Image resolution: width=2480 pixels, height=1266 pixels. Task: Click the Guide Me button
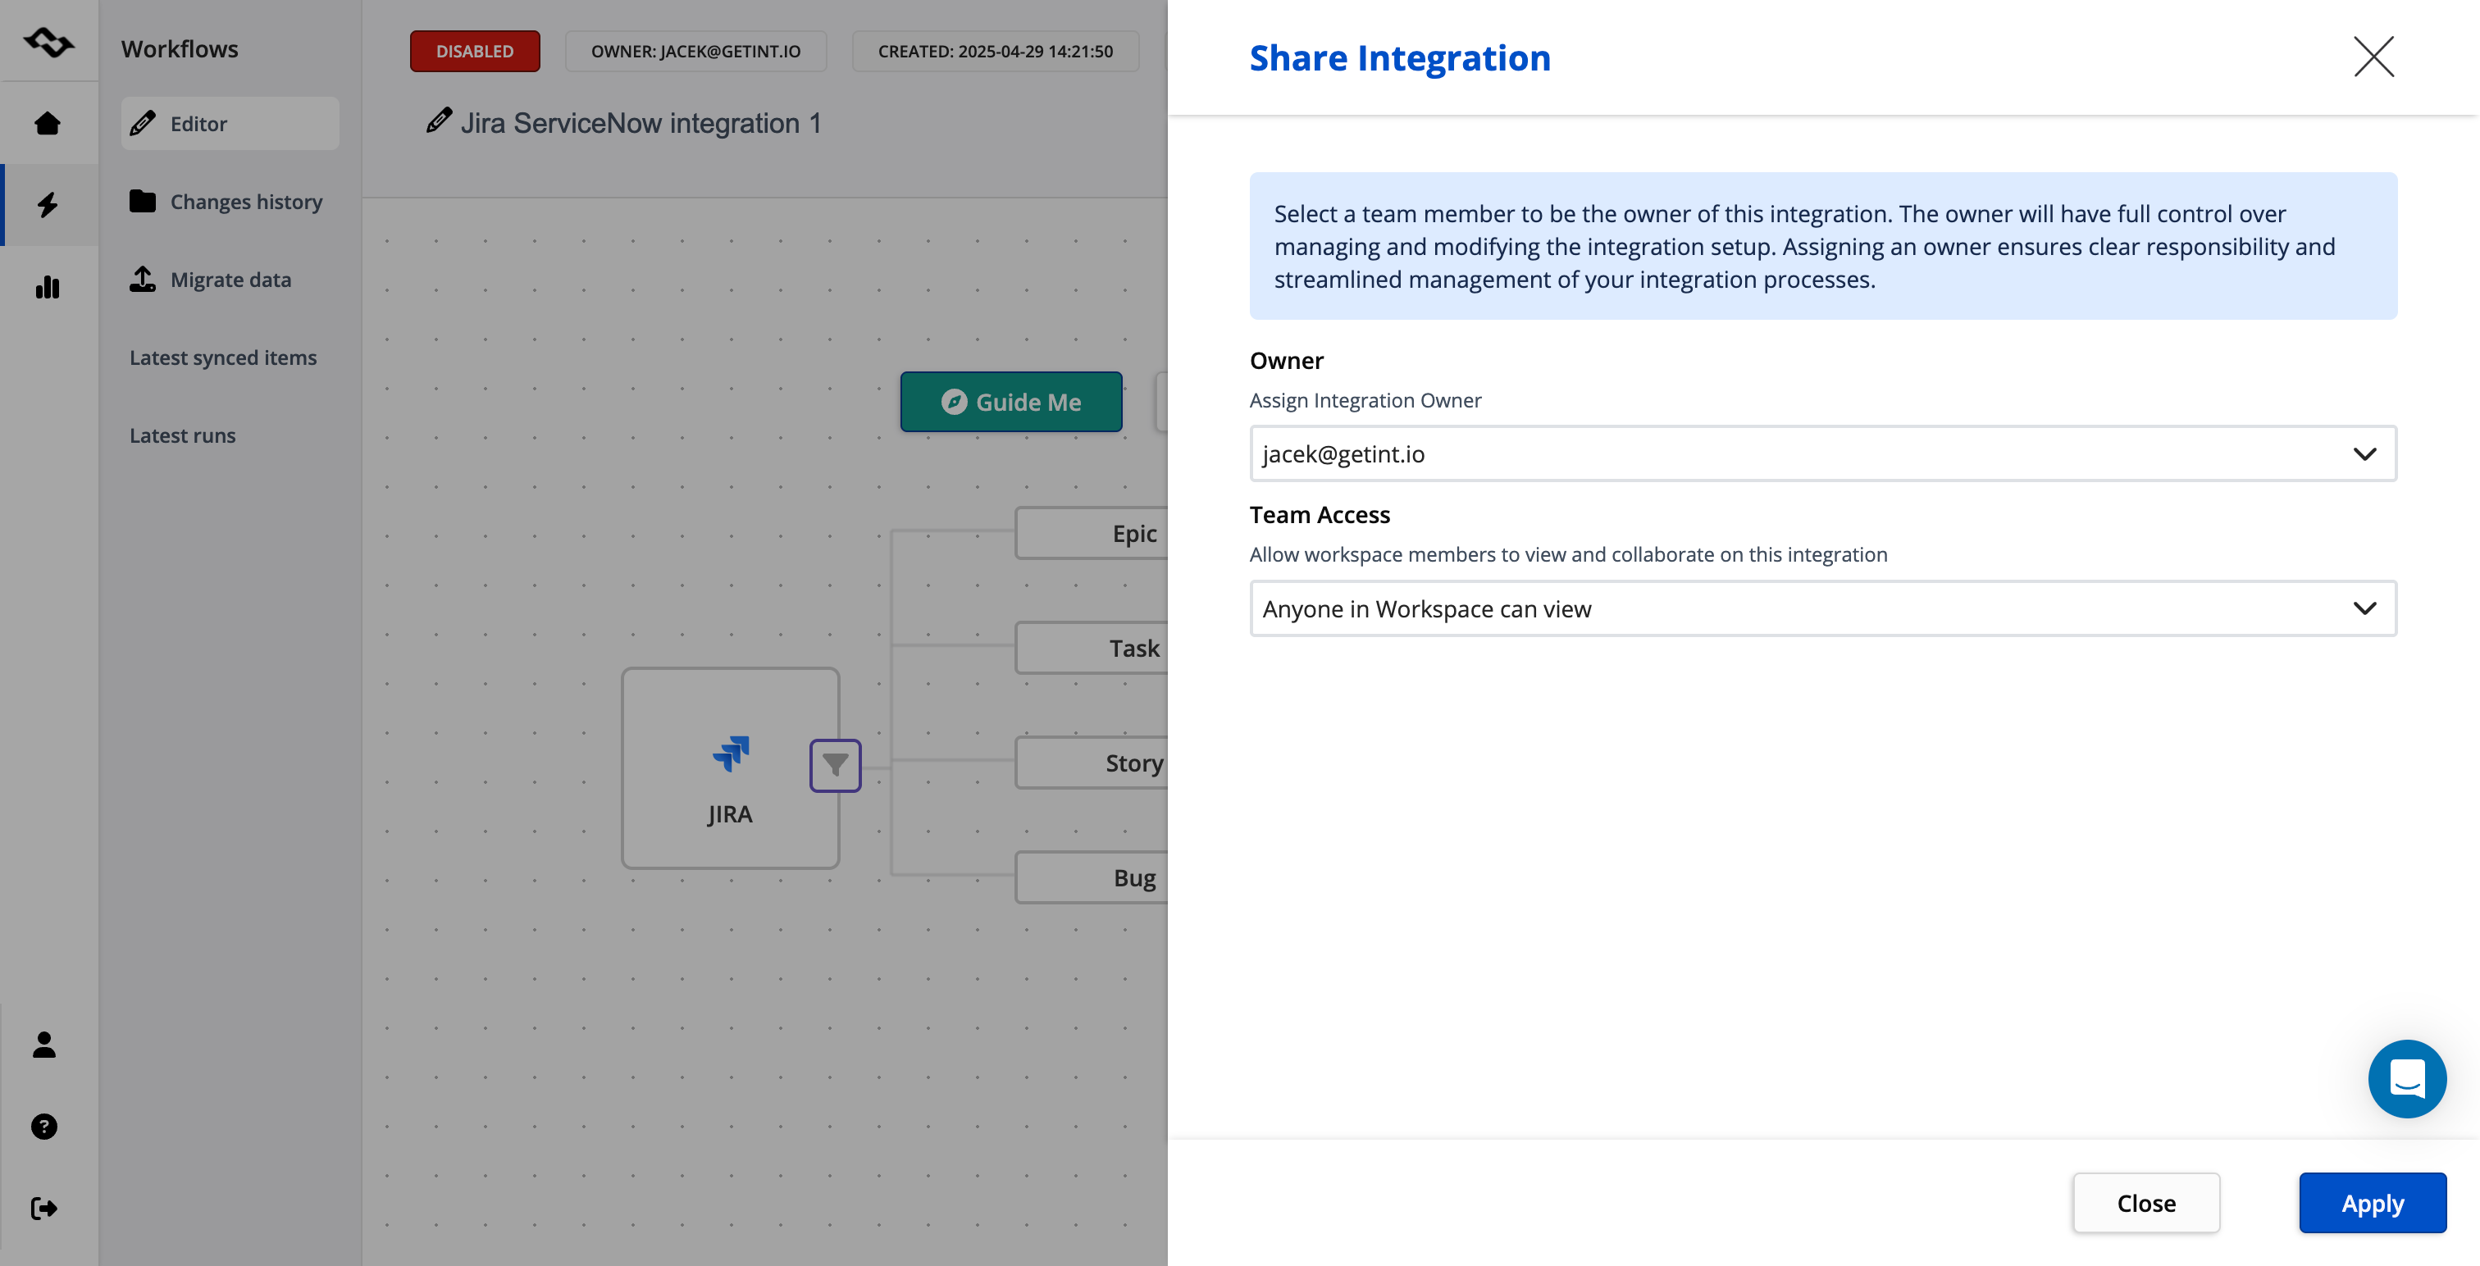point(1011,402)
